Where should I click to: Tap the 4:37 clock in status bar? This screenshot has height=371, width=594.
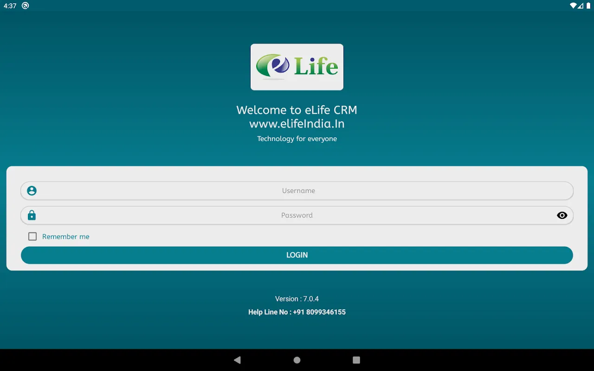coord(10,6)
